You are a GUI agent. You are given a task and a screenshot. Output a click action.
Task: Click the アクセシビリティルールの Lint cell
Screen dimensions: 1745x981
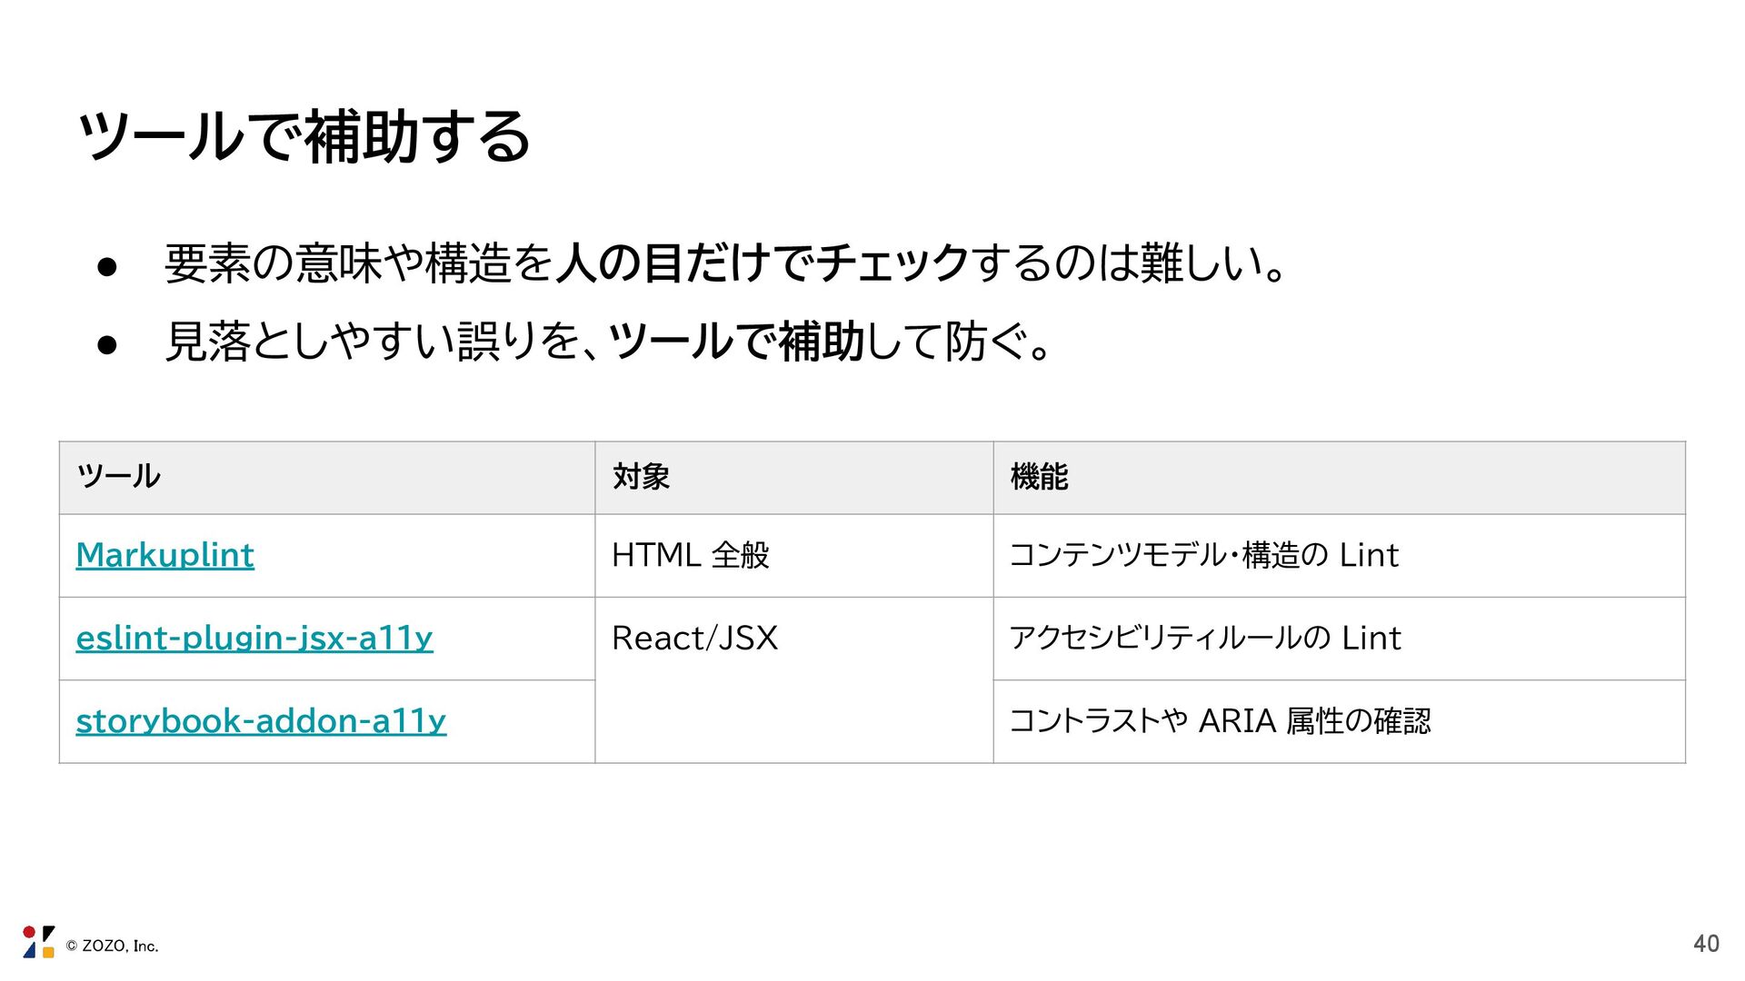pyautogui.click(x=1340, y=639)
